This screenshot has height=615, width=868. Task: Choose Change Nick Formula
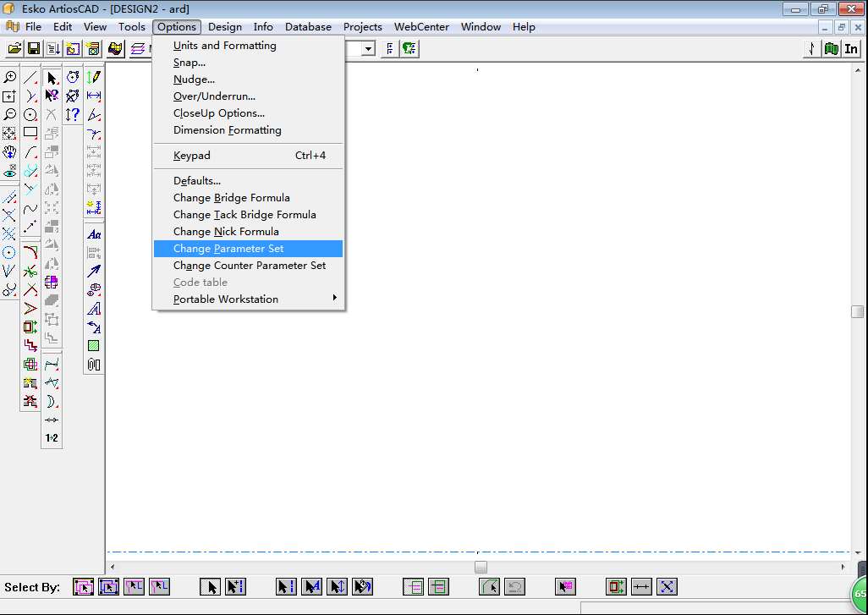pos(248,232)
